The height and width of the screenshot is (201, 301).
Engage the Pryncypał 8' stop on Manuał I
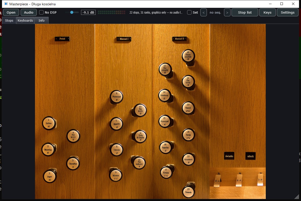pos(116,97)
